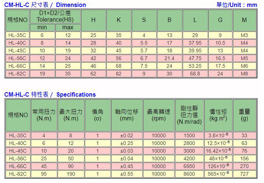
Task: Click the "max" sub-header in Dimension table
Action: 68,27
